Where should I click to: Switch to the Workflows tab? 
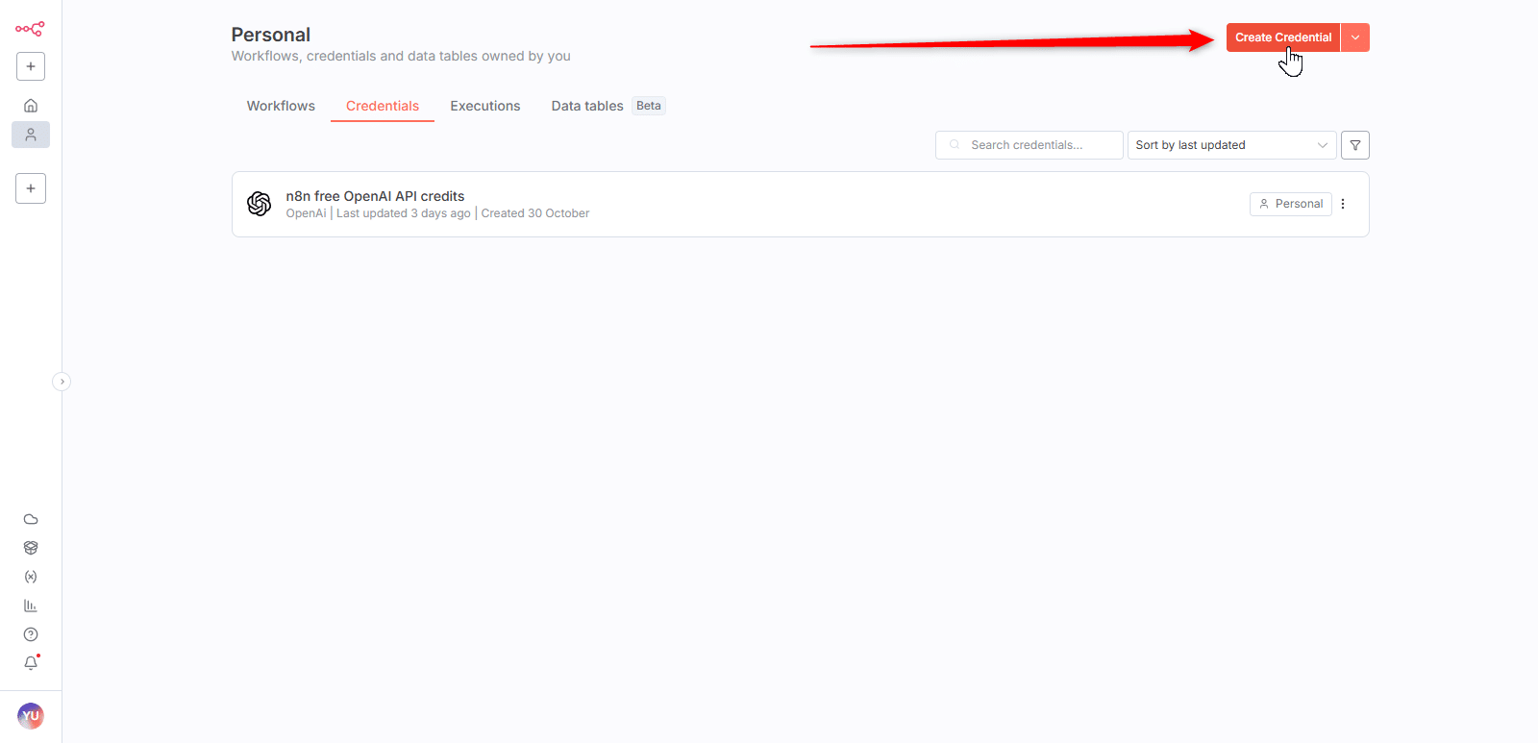point(281,106)
